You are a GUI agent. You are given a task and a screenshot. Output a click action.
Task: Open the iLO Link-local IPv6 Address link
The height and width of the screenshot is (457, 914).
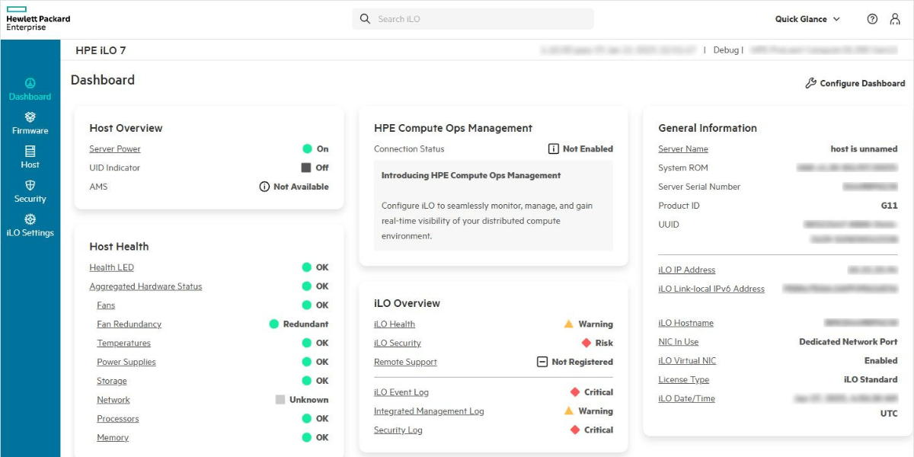point(711,289)
